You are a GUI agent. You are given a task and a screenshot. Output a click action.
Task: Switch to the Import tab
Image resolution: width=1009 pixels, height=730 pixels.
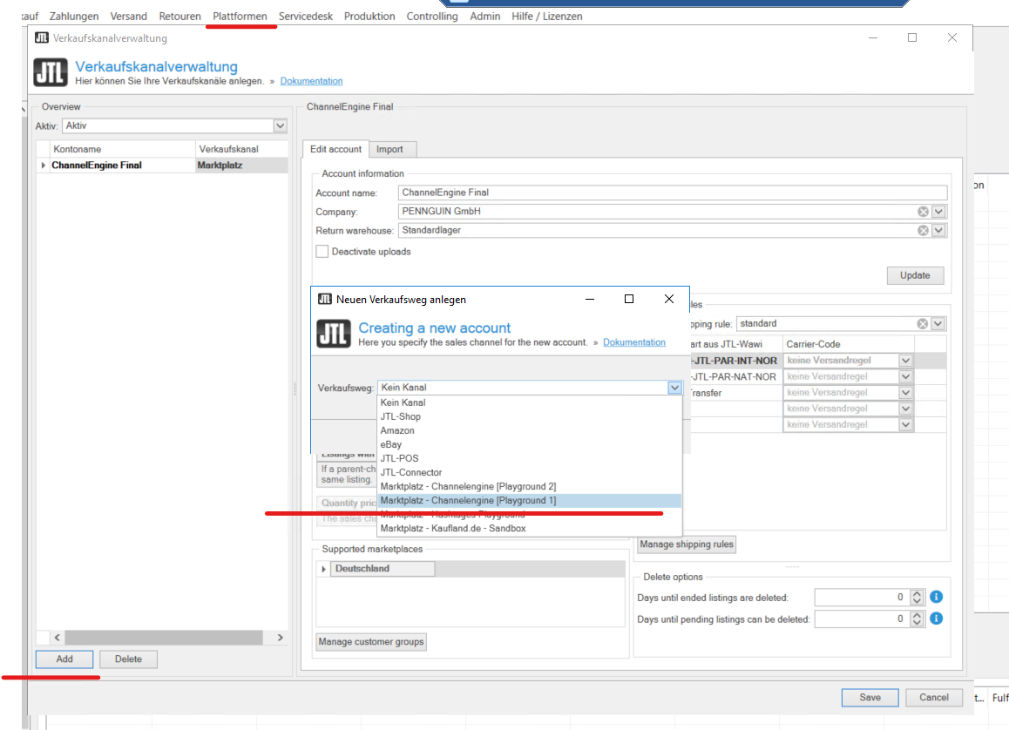(389, 150)
